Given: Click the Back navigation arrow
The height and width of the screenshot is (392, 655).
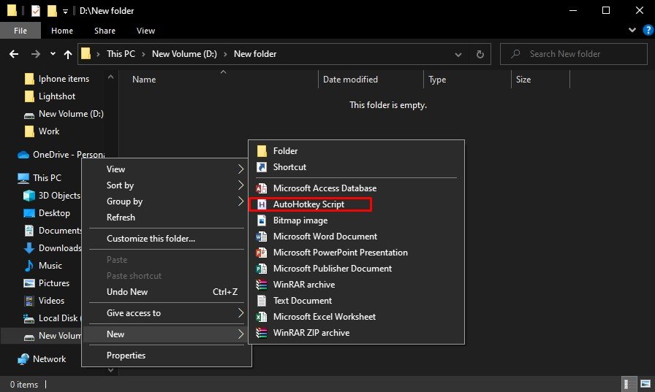Looking at the screenshot, I should (x=14, y=54).
